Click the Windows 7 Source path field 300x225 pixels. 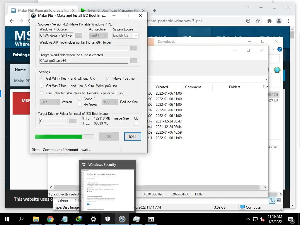(56, 35)
